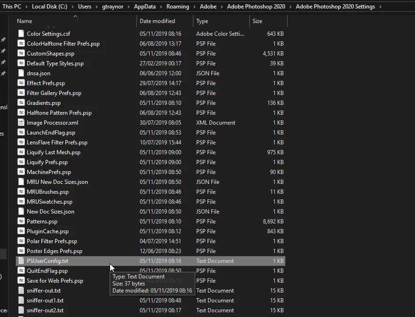Click the 8,692 KB size value
Image resolution: width=415 pixels, height=317 pixels.
(x=273, y=221)
